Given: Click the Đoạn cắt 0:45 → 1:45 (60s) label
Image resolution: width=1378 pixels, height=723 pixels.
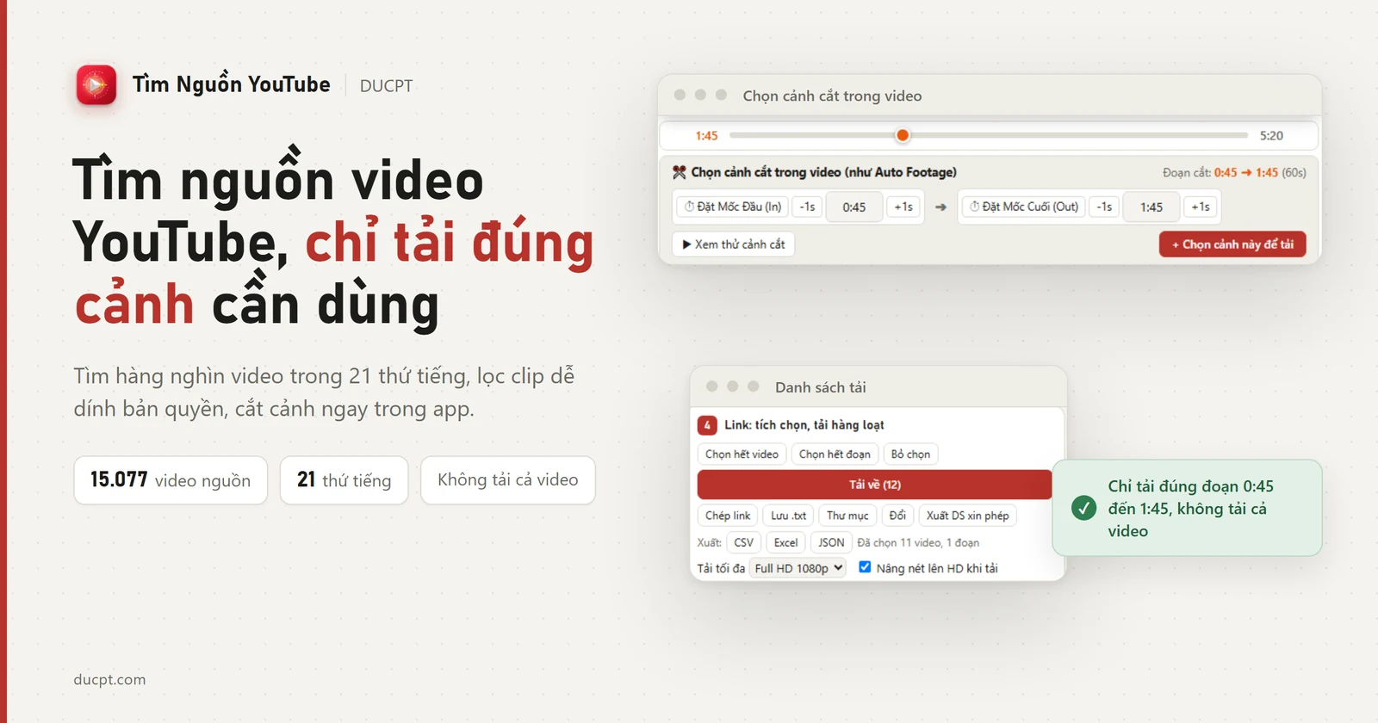Looking at the screenshot, I should 1234,173.
